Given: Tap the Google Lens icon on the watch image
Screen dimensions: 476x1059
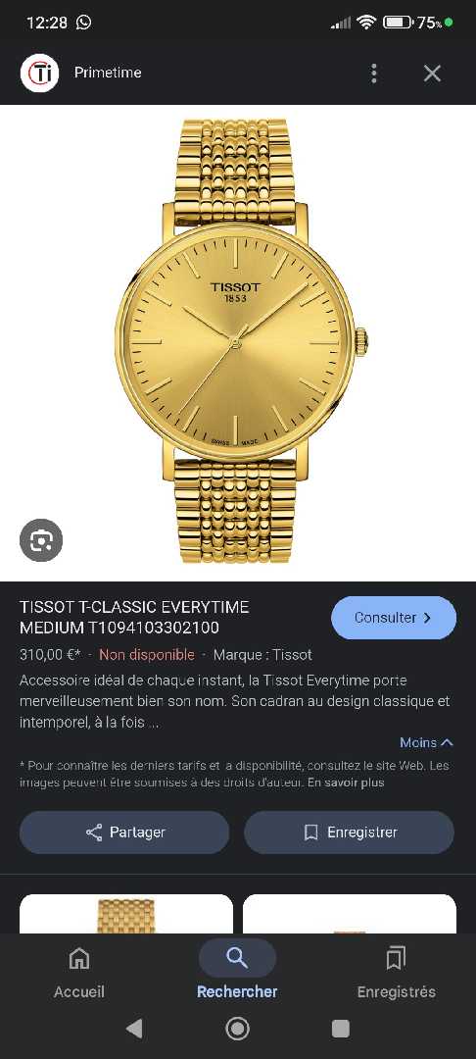Looking at the screenshot, I should point(41,539).
